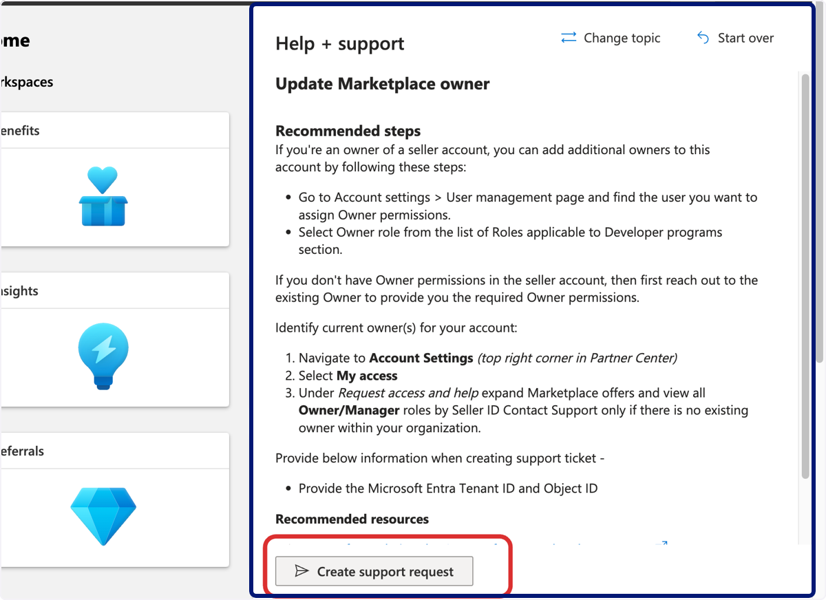Click the bold Owner/Manager text in step 3
The height and width of the screenshot is (600, 826).
(x=349, y=410)
